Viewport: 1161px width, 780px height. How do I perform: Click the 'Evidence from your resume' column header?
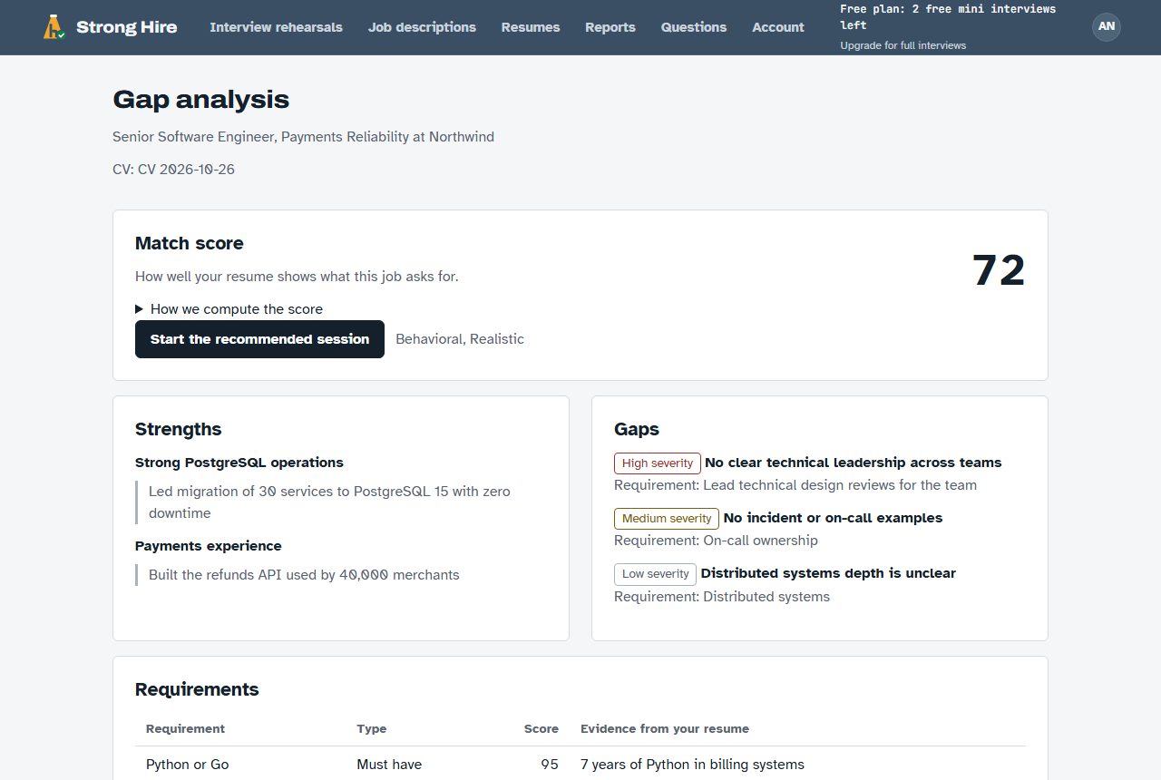tap(665, 728)
